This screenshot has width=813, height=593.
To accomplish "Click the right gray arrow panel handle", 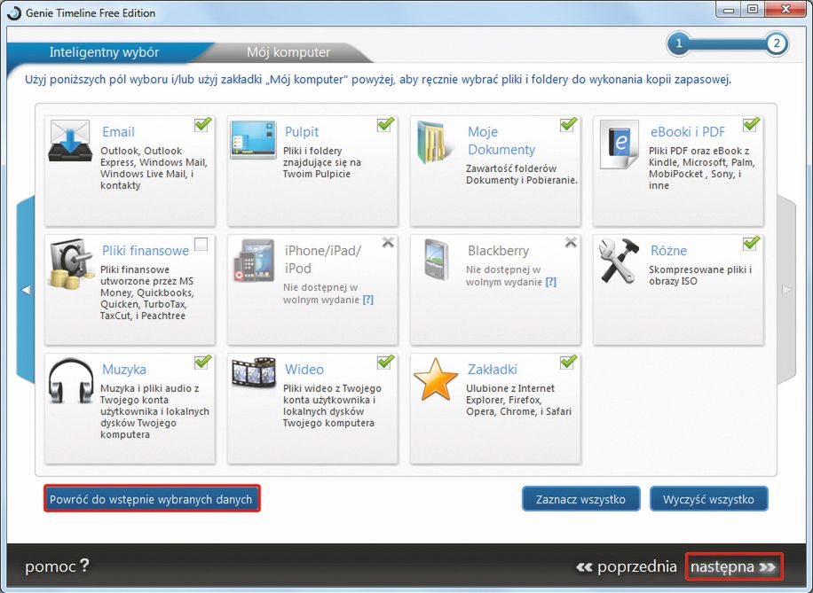I will click(x=786, y=290).
